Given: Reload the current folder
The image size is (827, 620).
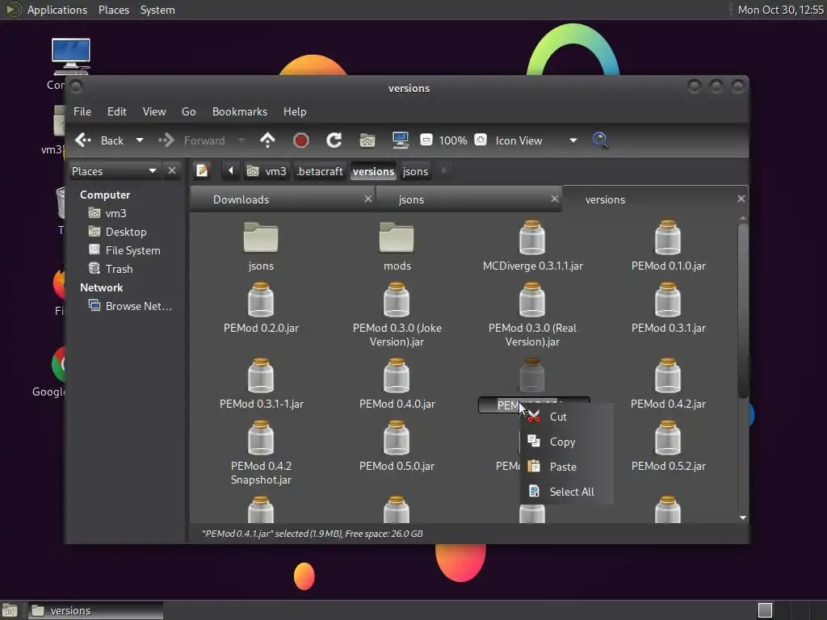Looking at the screenshot, I should point(334,140).
